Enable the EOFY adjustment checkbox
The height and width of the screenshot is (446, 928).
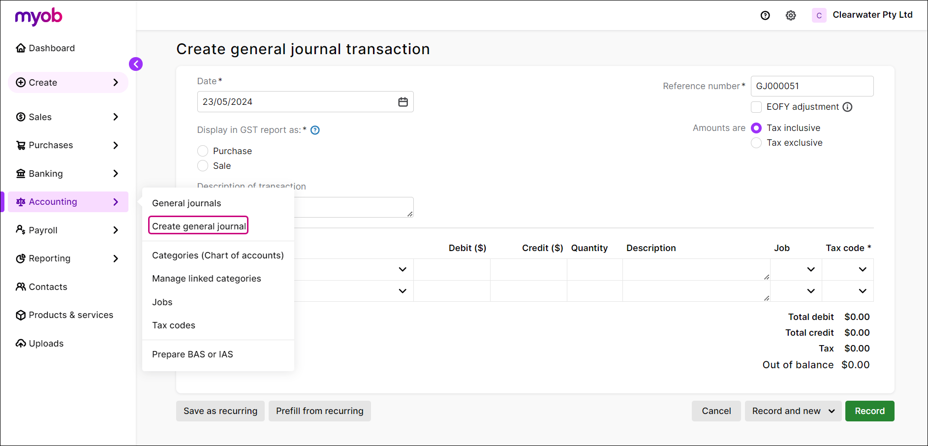pyautogui.click(x=756, y=107)
